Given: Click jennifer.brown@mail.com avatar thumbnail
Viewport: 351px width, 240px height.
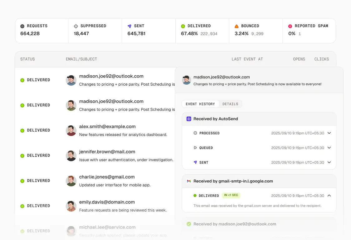Looking at the screenshot, I should point(71,156).
